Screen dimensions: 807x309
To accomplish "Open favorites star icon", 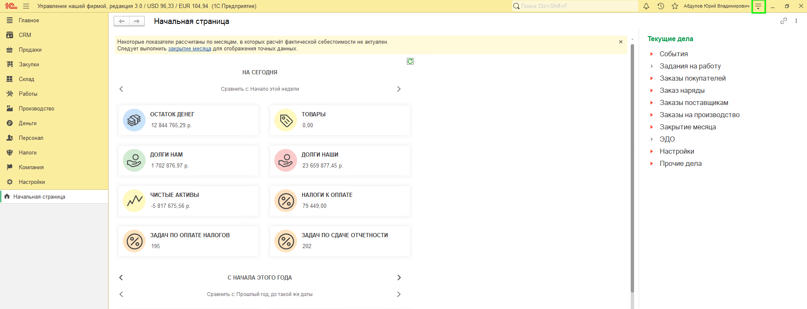I will pyautogui.click(x=675, y=6).
